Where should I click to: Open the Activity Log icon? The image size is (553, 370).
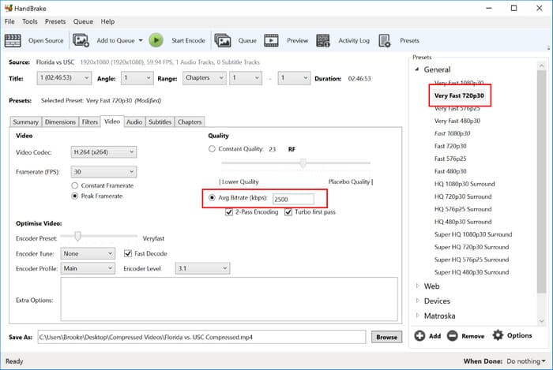tap(324, 40)
